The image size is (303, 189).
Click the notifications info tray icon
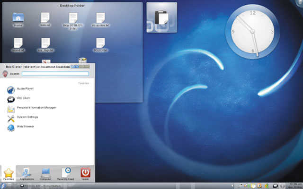[x=282, y=186]
